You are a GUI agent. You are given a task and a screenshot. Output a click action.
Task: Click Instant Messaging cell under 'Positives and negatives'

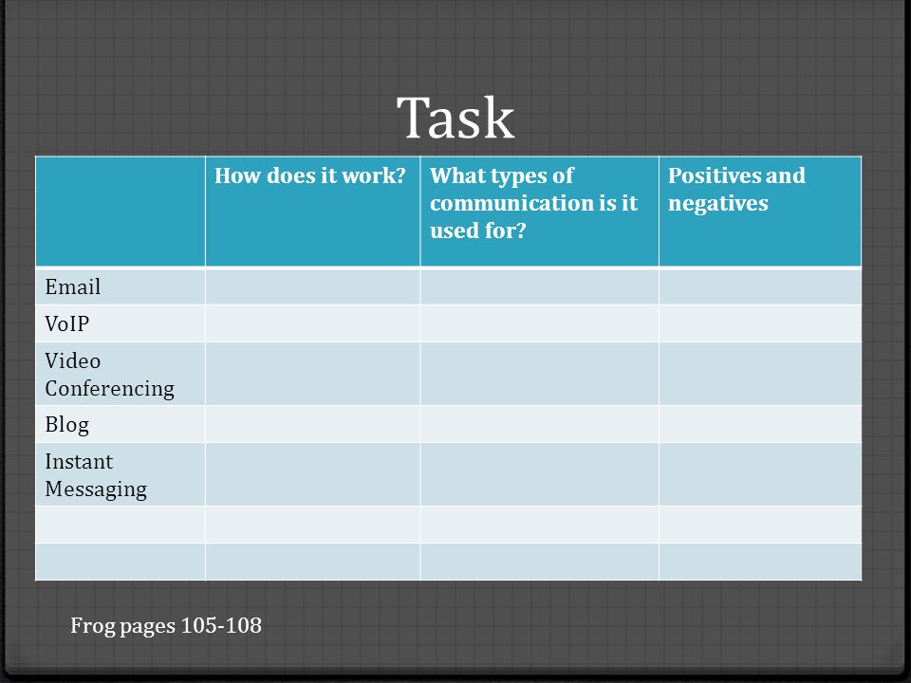coord(760,474)
